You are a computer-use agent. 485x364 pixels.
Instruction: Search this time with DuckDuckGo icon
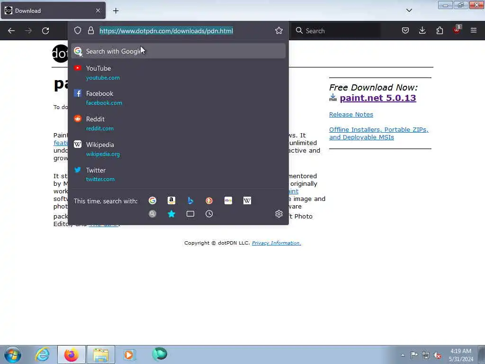click(209, 200)
